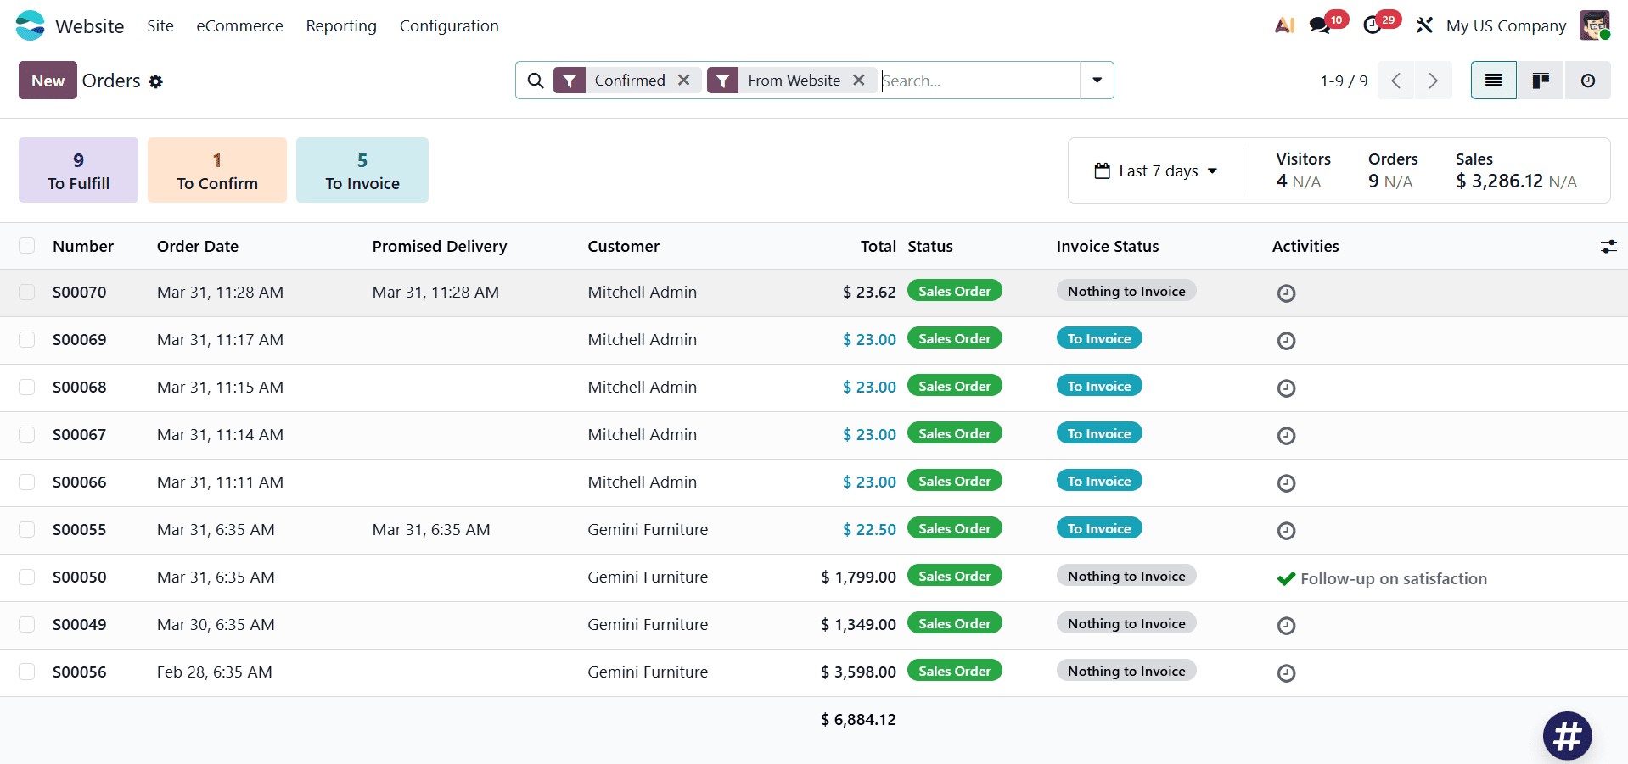Switch to the kanban view
1628x764 pixels.
tap(1540, 80)
